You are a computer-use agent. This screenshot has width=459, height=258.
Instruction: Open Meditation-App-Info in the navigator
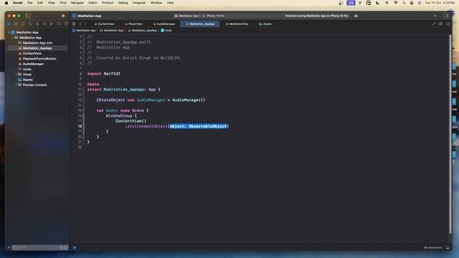coord(37,43)
